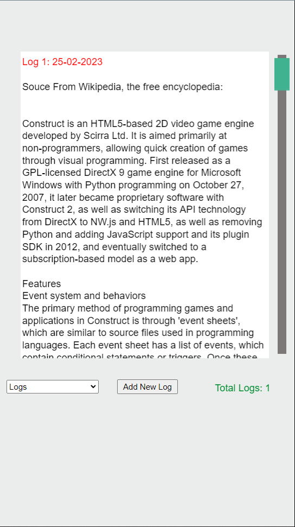Click the line starting 'Construct is an HTML5-based'

coord(138,124)
